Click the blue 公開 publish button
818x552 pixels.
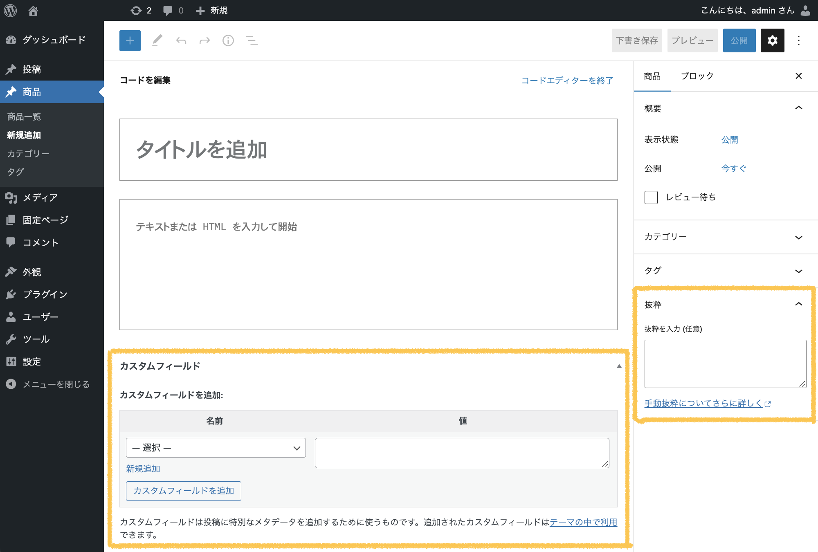pyautogui.click(x=739, y=40)
